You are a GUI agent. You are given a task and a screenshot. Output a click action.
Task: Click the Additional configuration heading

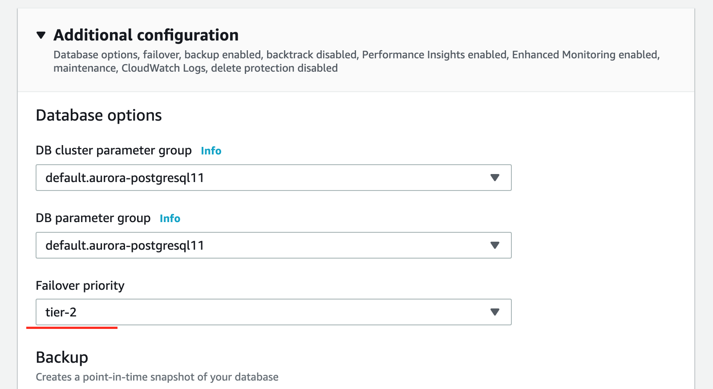[x=146, y=35]
